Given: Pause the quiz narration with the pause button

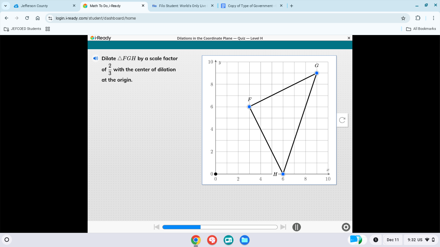Looking at the screenshot, I should tap(296, 227).
